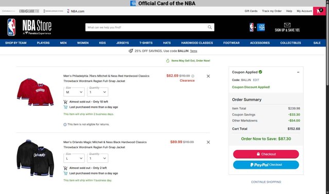Open the Jerseys menu

point(123,43)
